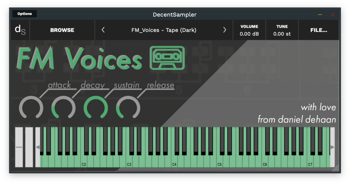Click the release label text
This screenshot has width=350, height=184.
[x=161, y=85]
